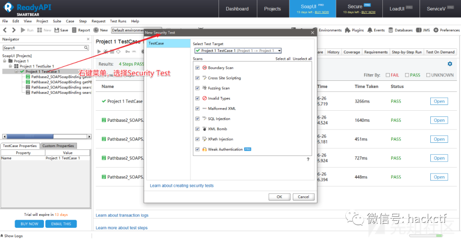Click the Unselect all link
The width and height of the screenshot is (461, 239).
(x=302, y=59)
